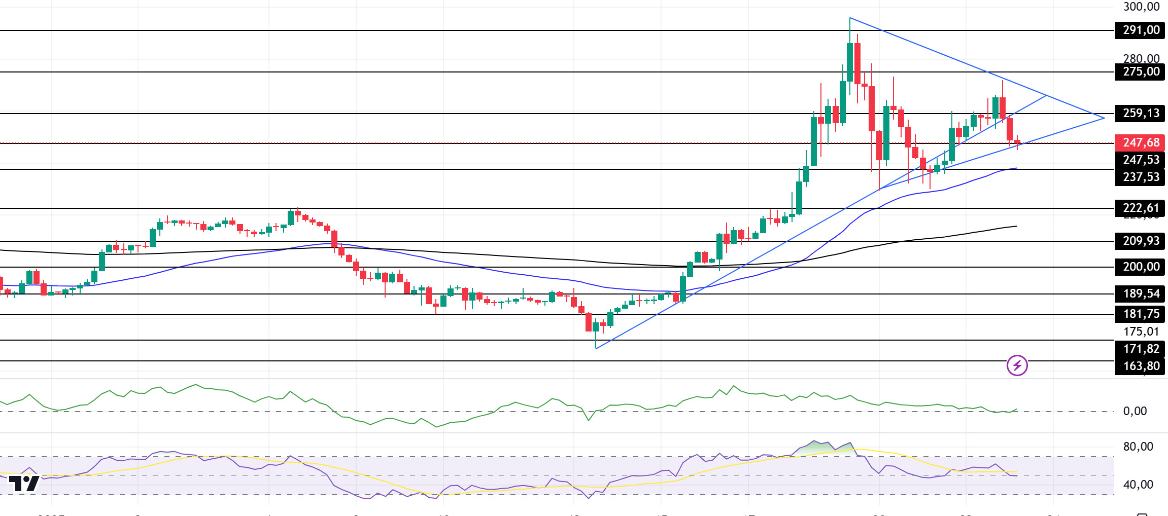The image size is (1168, 516).
Task: Select the 209,93 price level label
Action: pos(1140,241)
